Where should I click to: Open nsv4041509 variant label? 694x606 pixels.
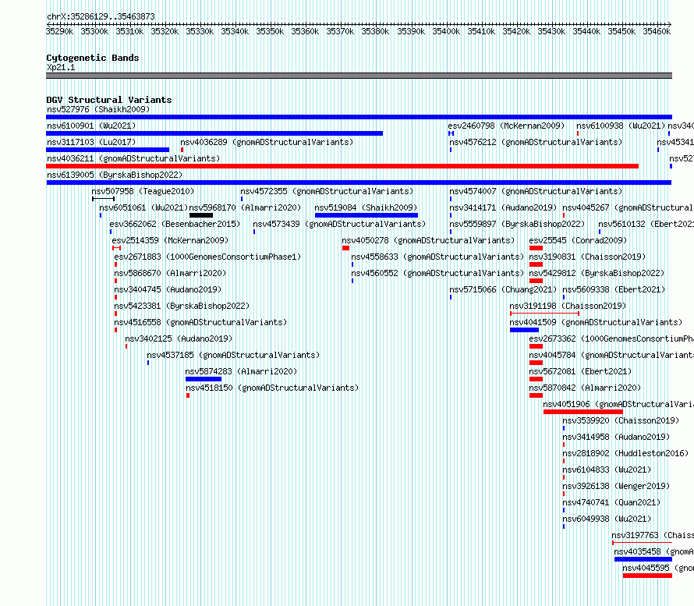point(597,322)
